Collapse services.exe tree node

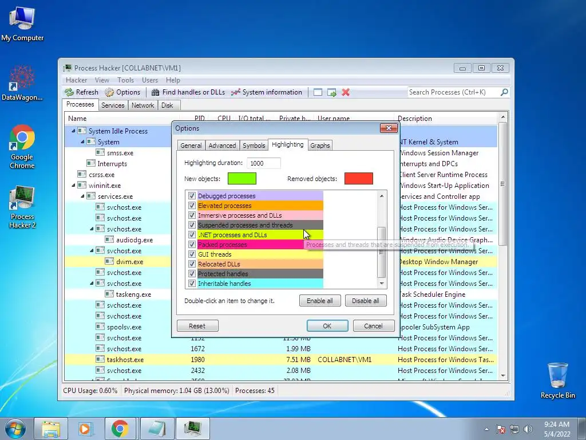pyautogui.click(x=82, y=196)
